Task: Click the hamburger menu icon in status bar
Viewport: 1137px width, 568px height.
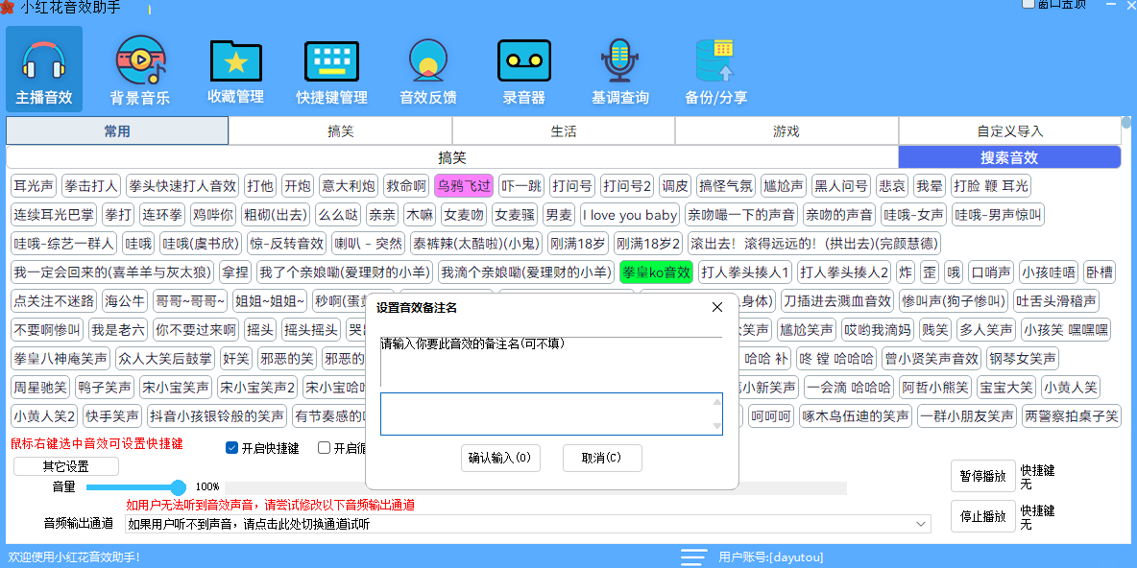Action: (693, 557)
